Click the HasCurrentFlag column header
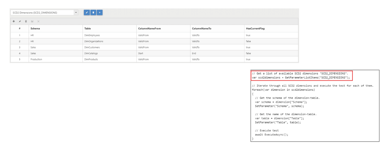Image resolution: width=389 pixels, height=150 pixels. click(x=271, y=28)
